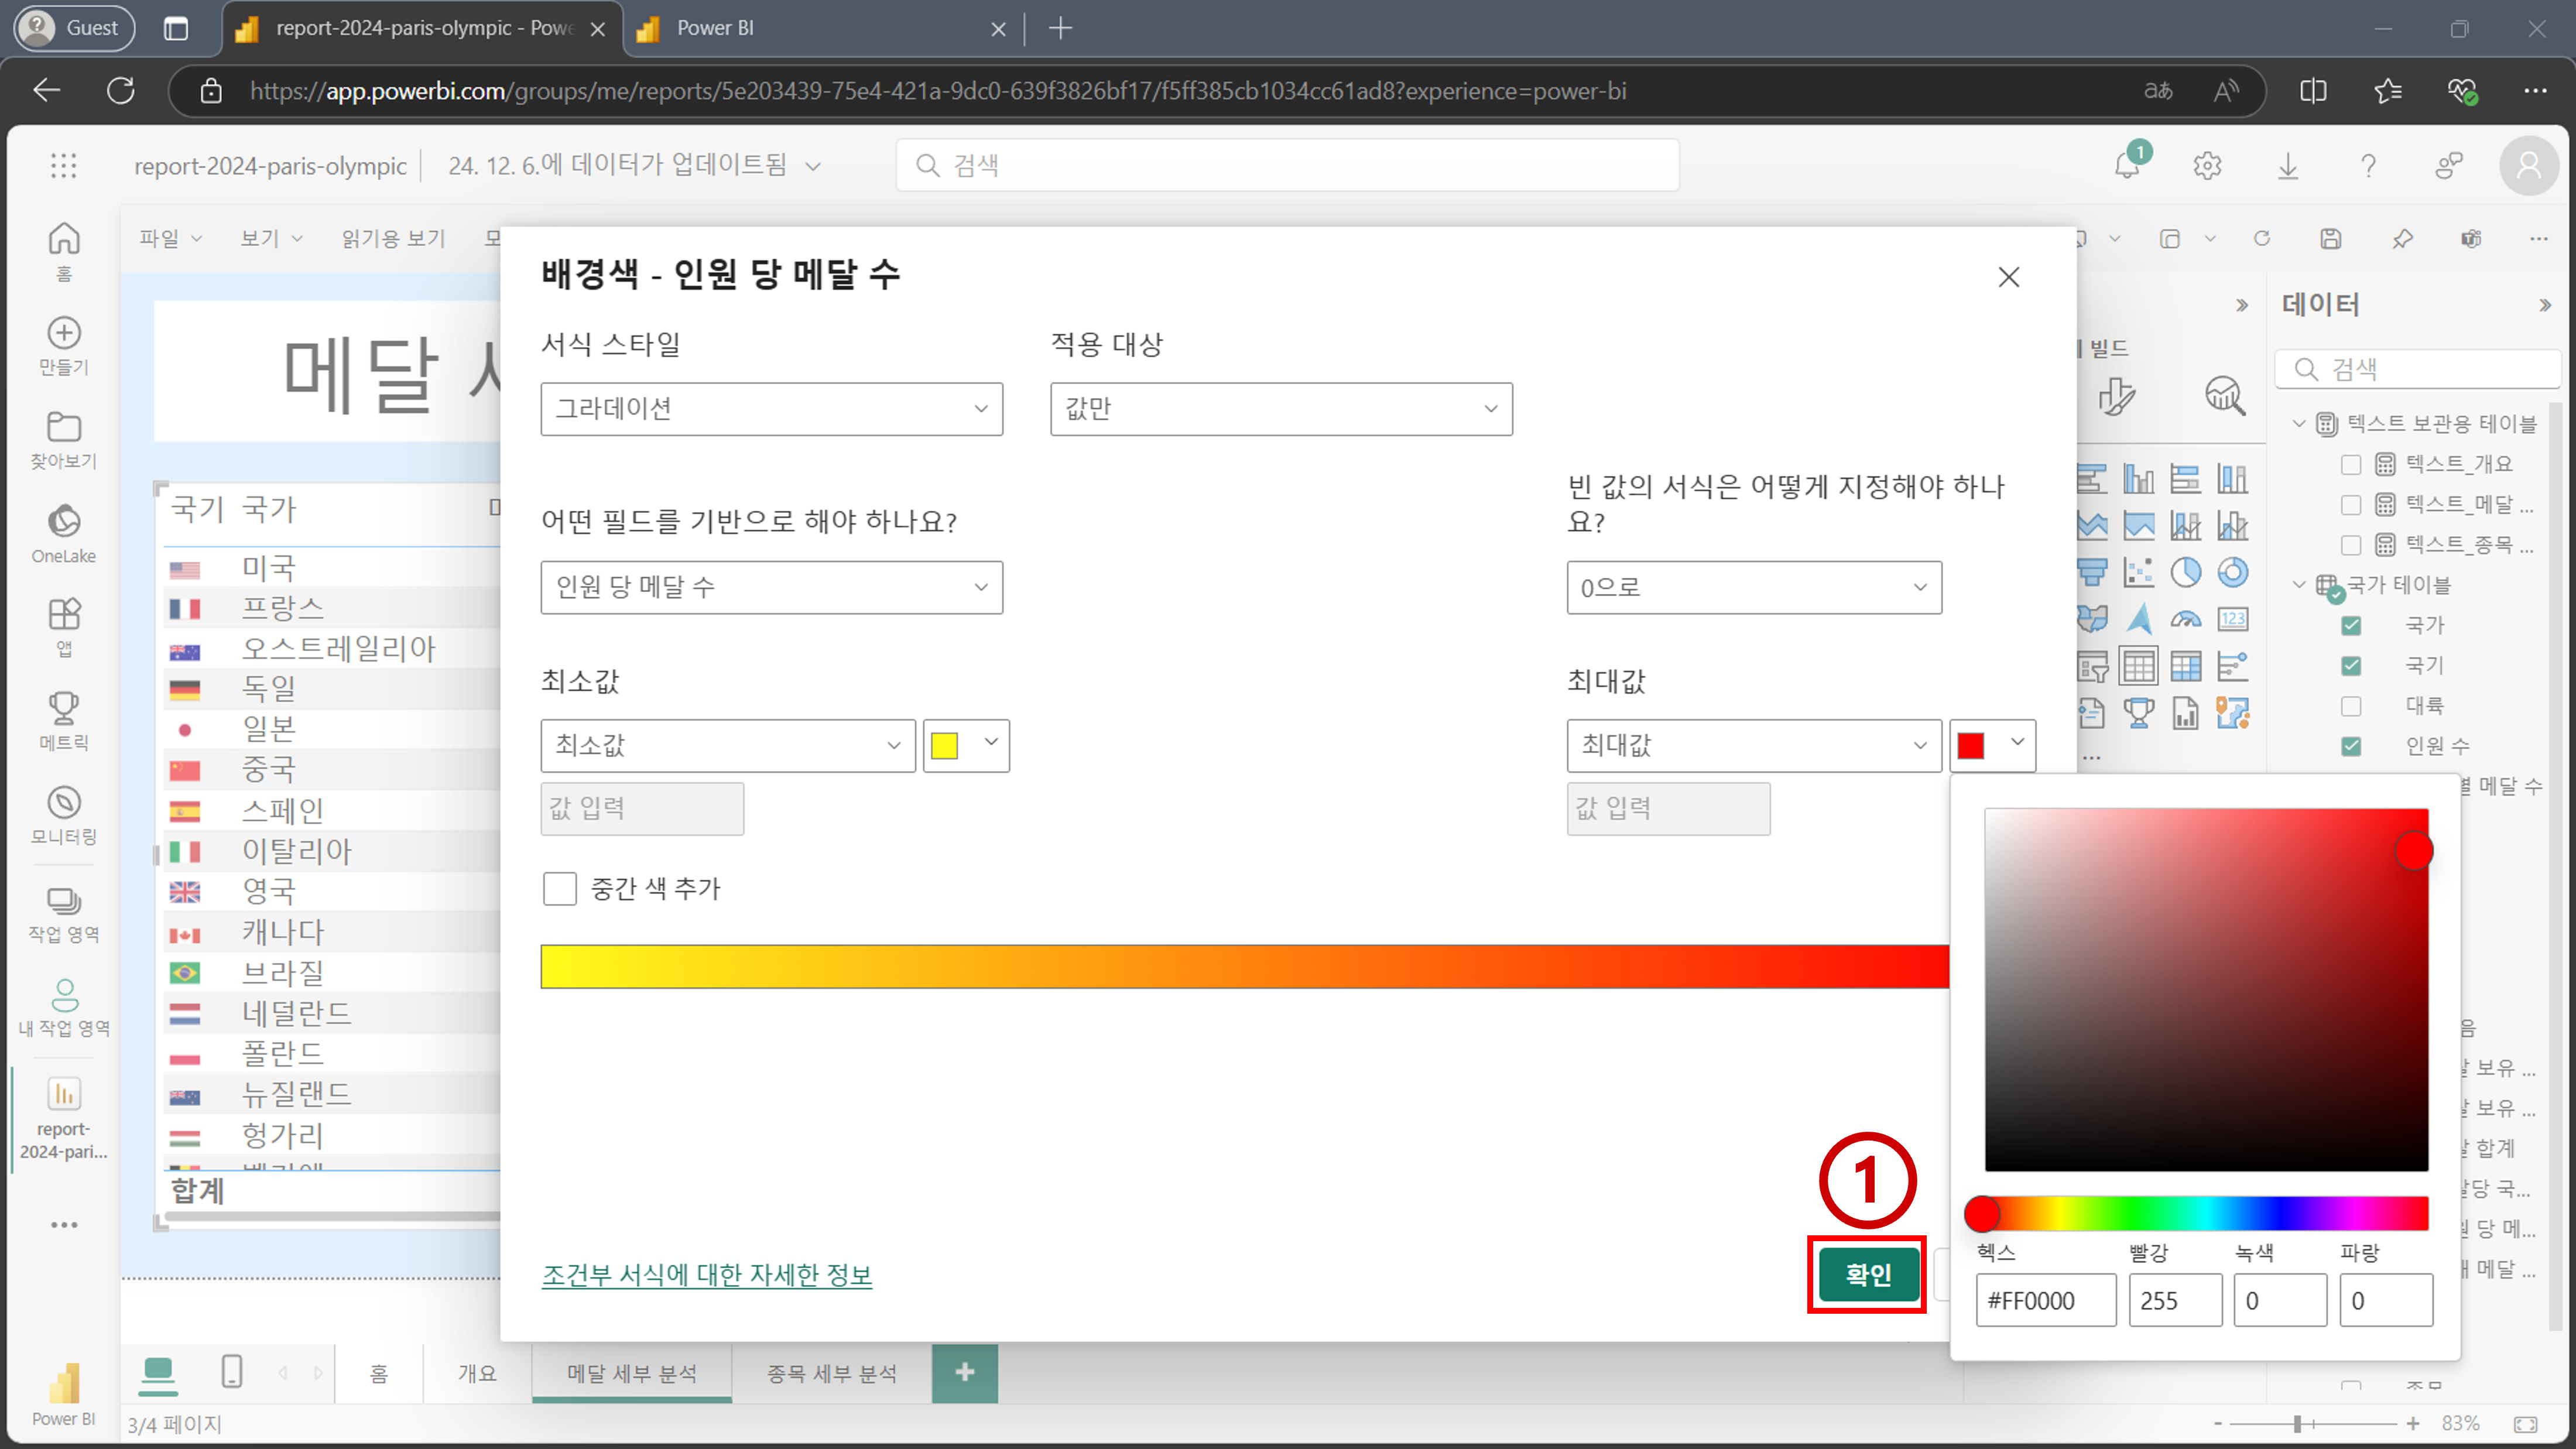
Task: Choose the matrix visualization icon
Action: (2186, 666)
